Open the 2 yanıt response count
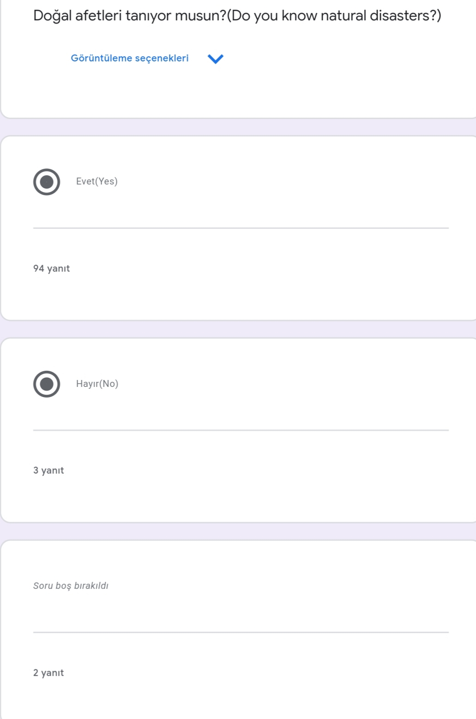476x719 pixels. coord(48,673)
